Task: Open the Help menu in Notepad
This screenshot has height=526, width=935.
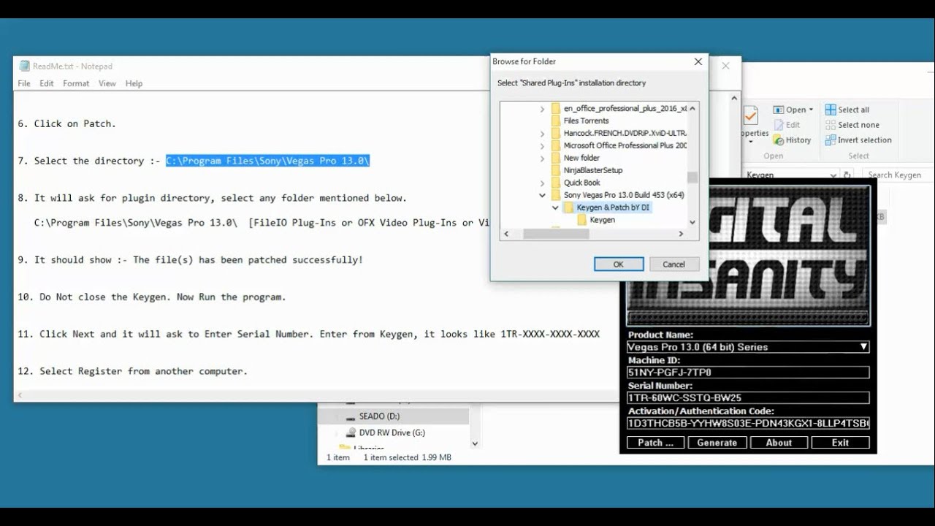Action: [x=134, y=83]
